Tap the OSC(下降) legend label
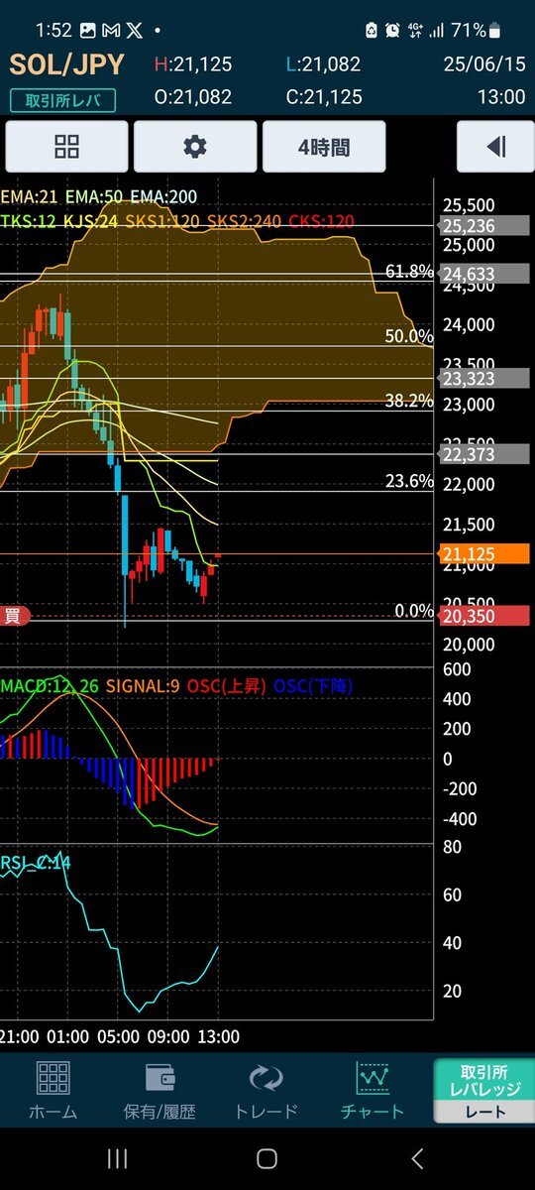 pos(313,686)
